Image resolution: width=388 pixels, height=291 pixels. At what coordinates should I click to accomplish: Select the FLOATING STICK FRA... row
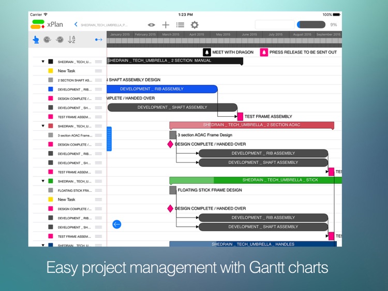pos(68,190)
